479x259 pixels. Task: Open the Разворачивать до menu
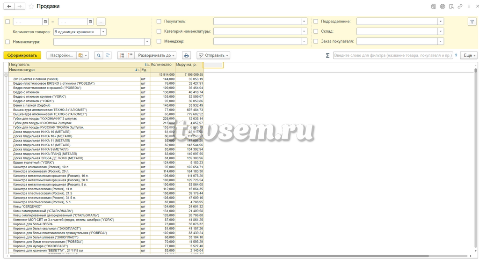pos(156,55)
